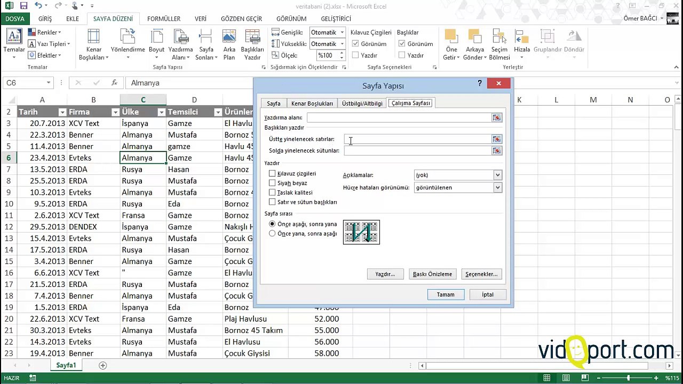Enable Siyah beyaz checkbox
This screenshot has height=384, width=683.
[272, 183]
